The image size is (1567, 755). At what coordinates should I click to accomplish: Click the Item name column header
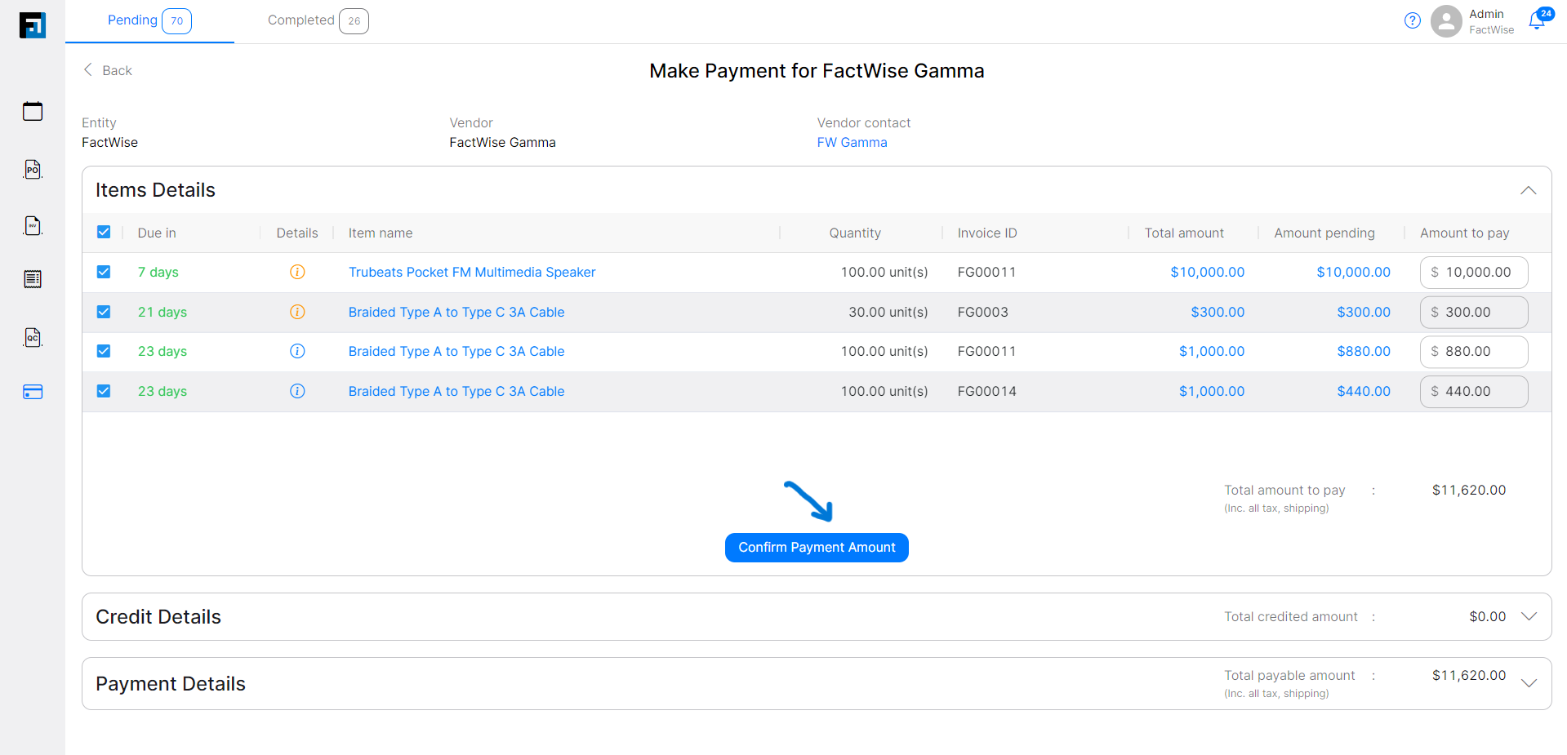click(x=381, y=233)
